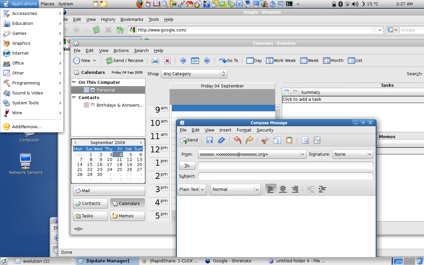Open the From account dropdown
424x265 pixels.
(x=252, y=154)
